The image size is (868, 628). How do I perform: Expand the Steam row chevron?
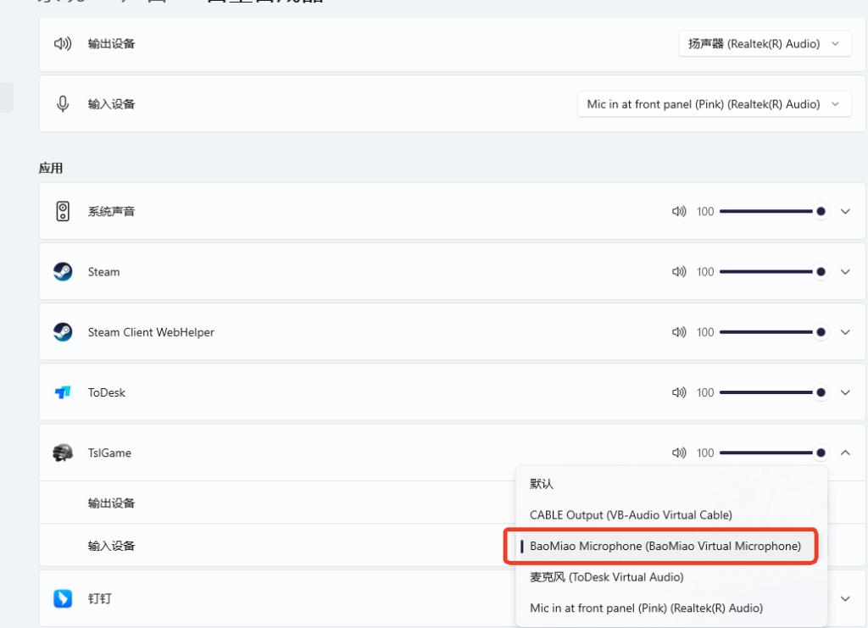[x=845, y=272]
